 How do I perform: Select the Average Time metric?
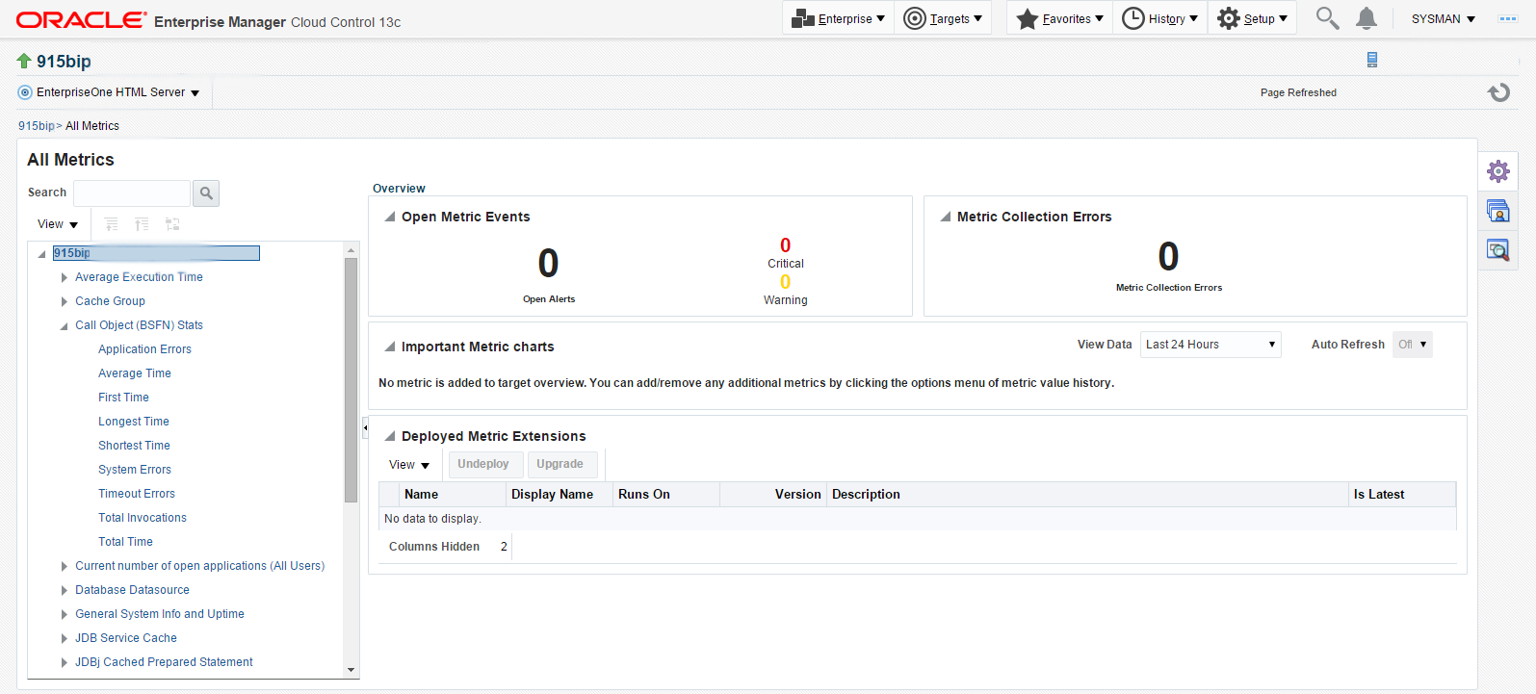[135, 373]
